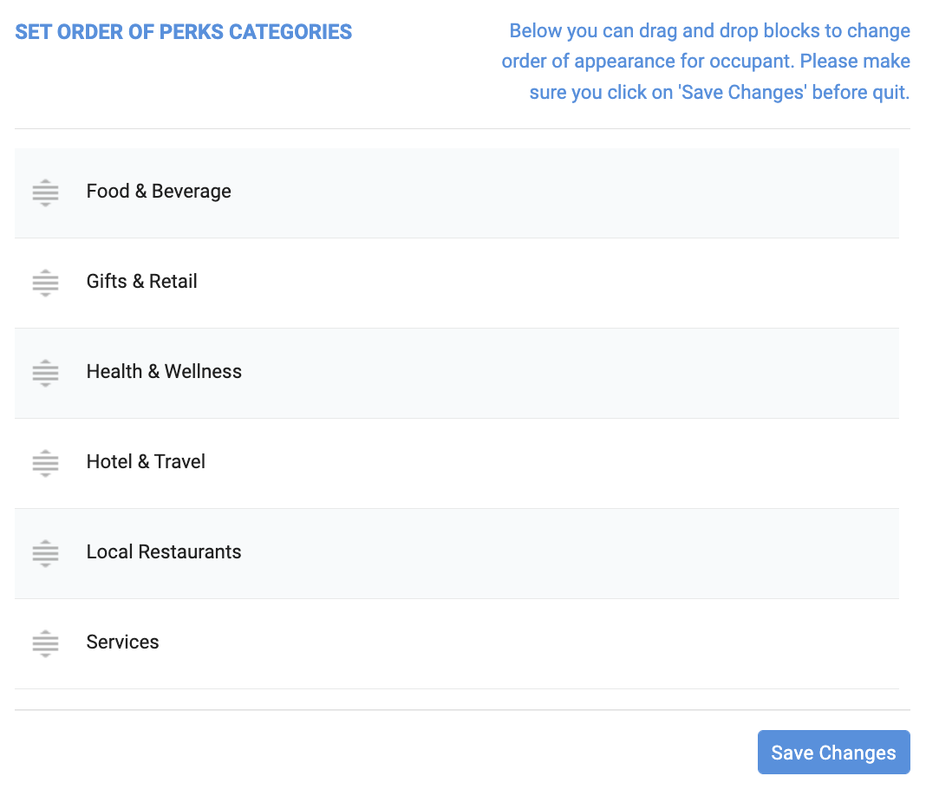926x789 pixels.
Task: Grab the Food & Beverage drag handle
Action: 45,192
